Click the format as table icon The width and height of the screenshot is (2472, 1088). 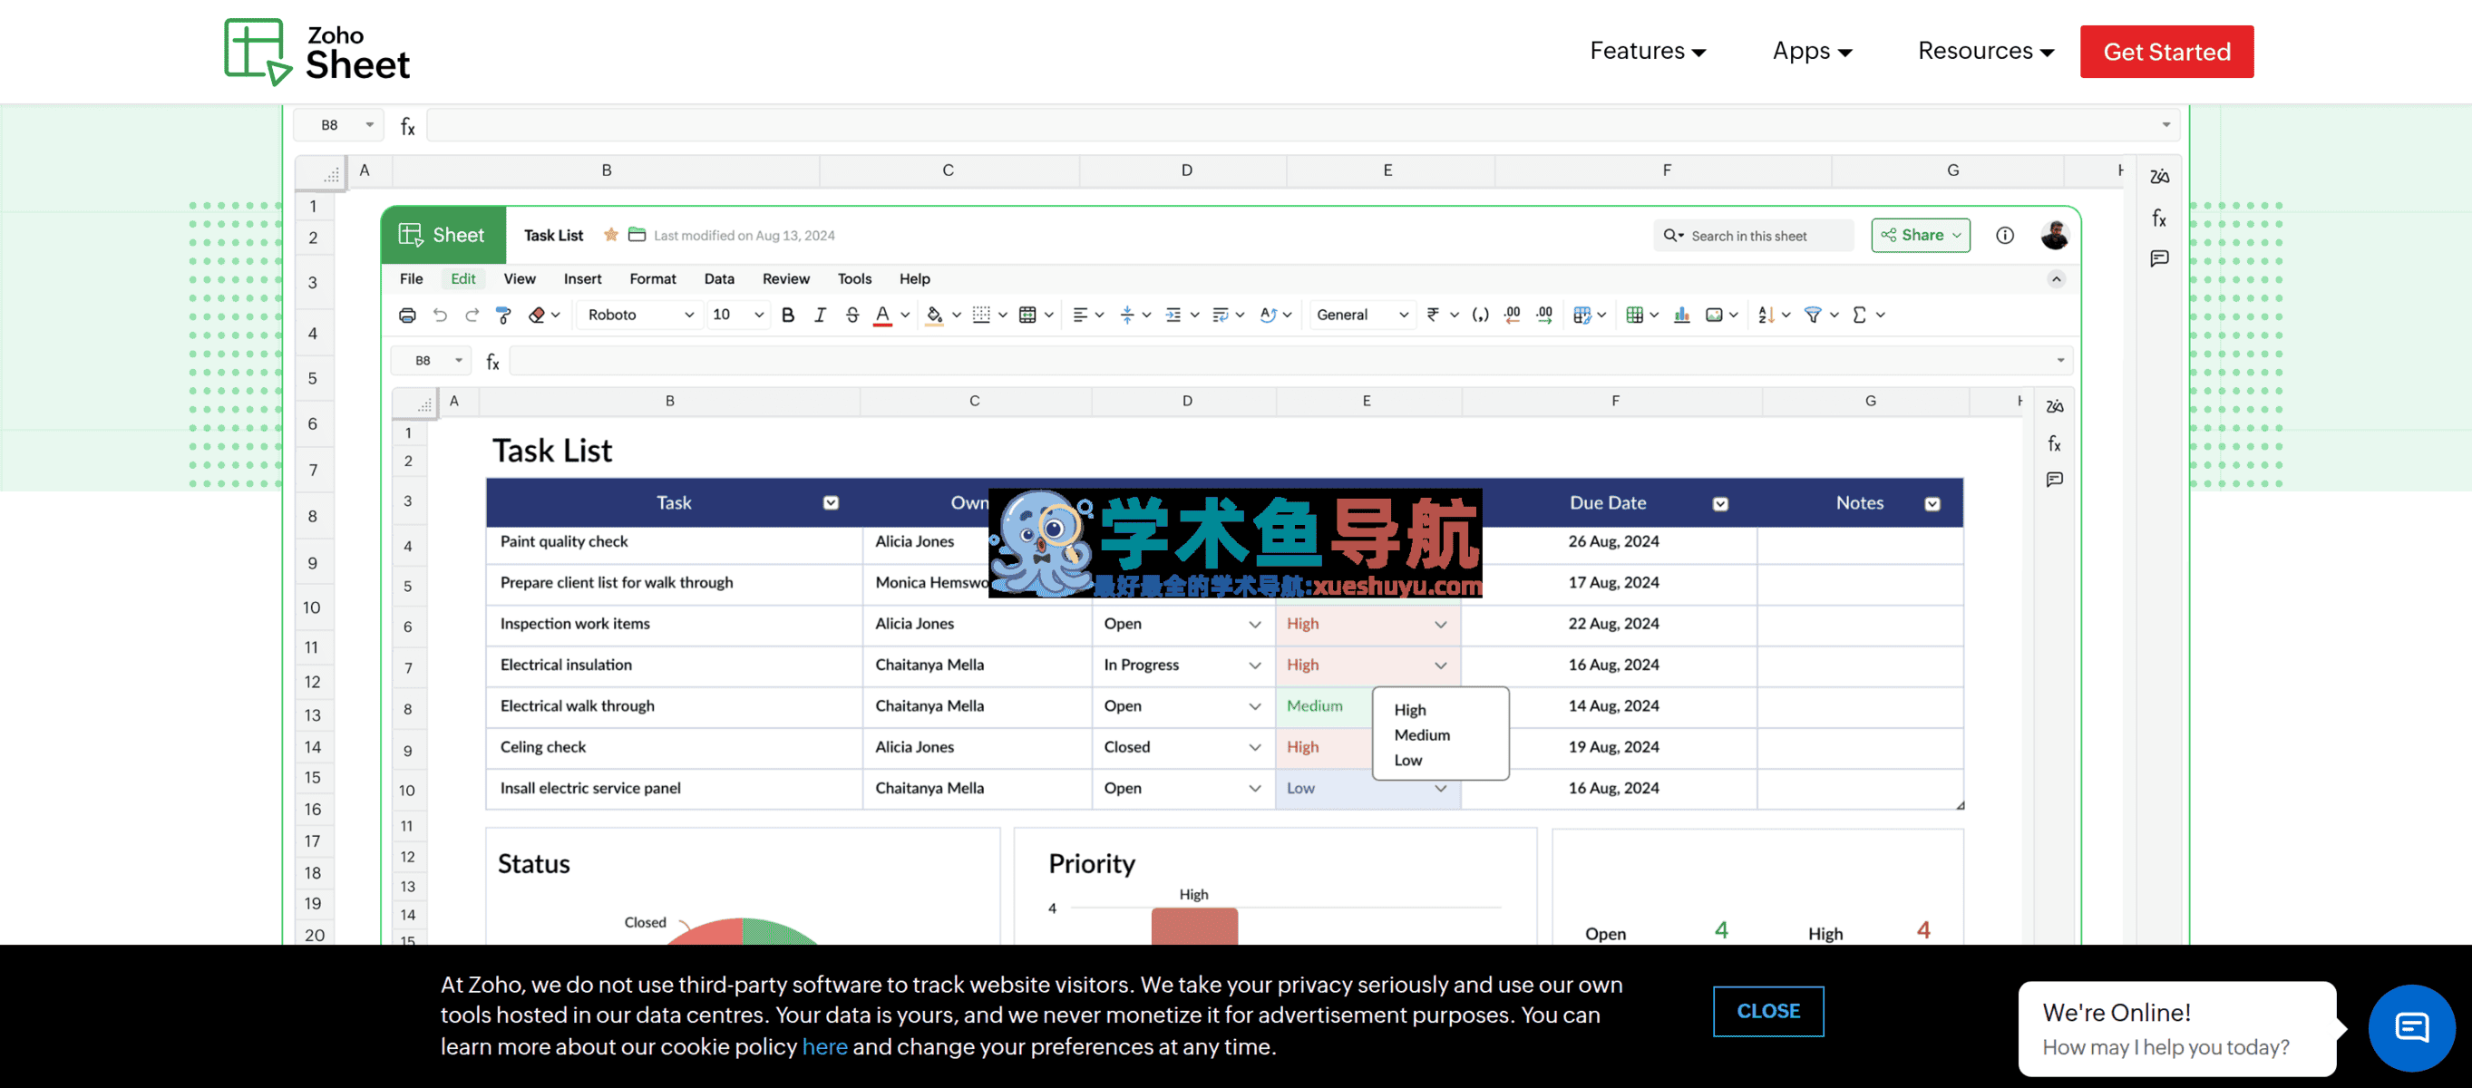pyautogui.click(x=1635, y=315)
